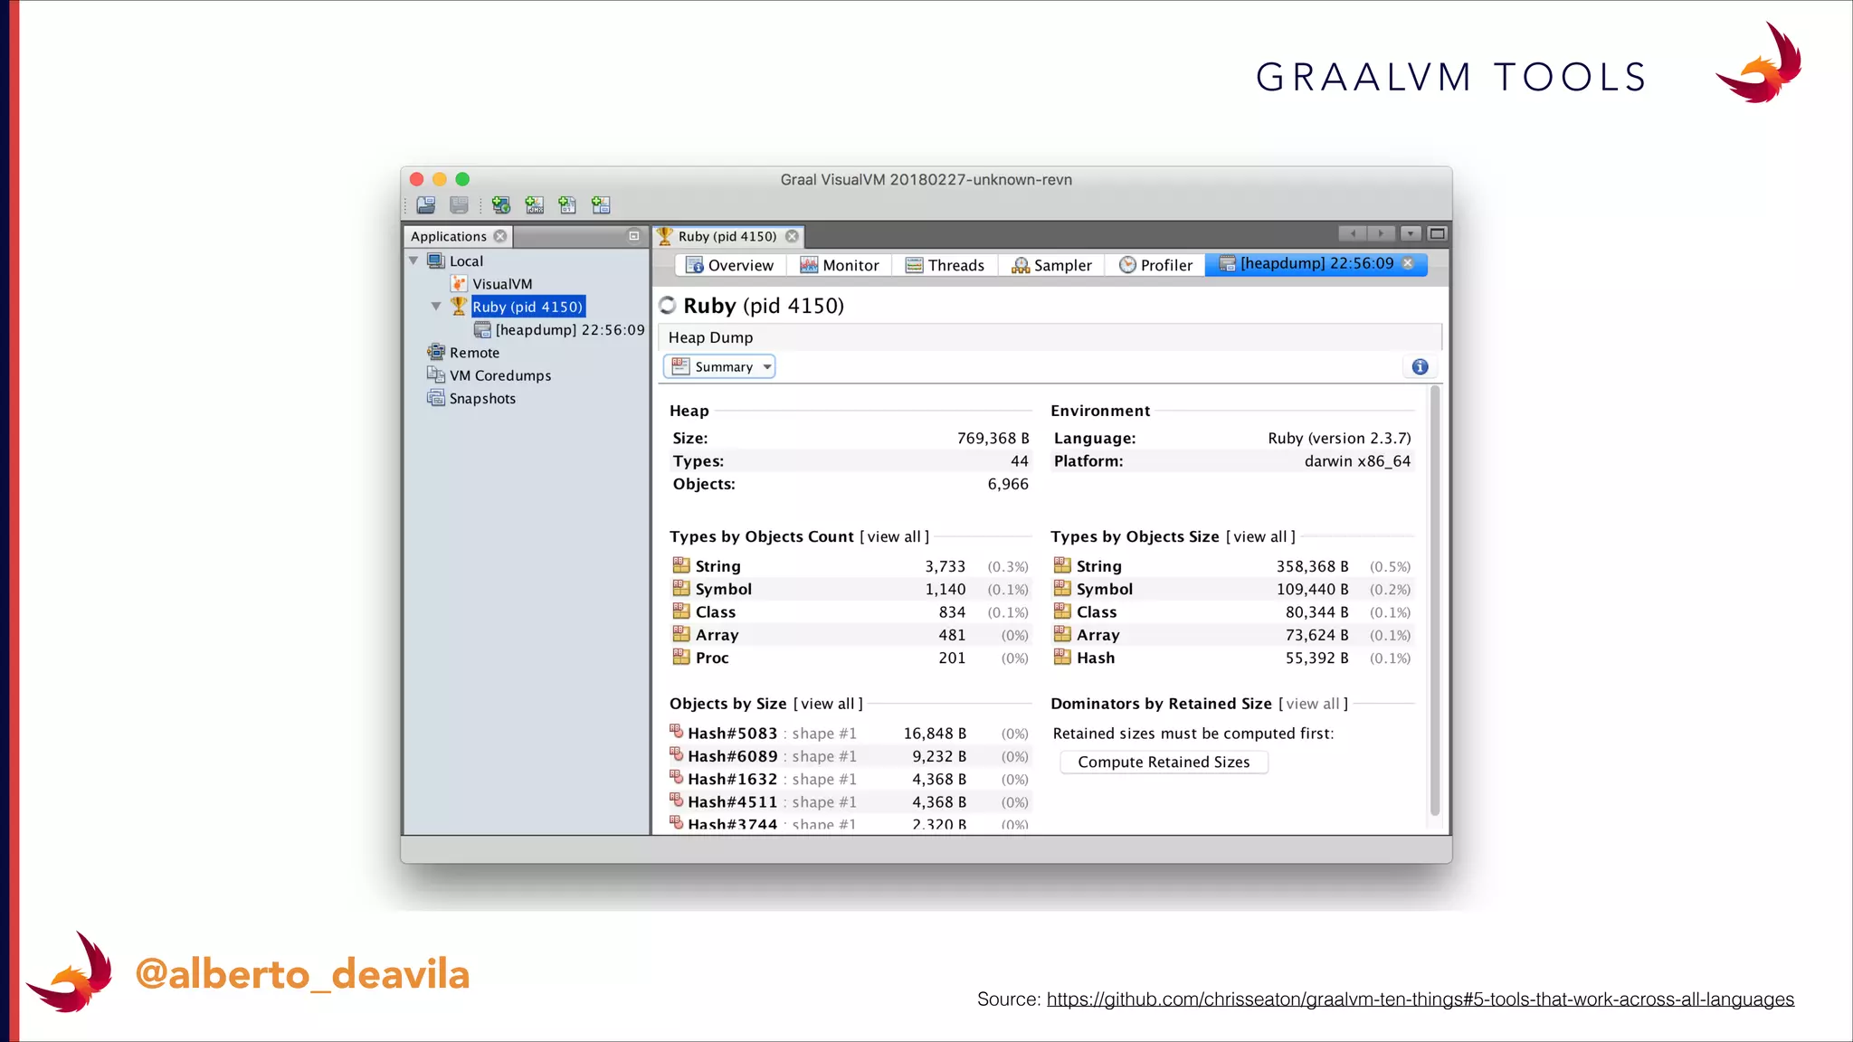
Task: Switch to the Threads tab
Action: [945, 265]
